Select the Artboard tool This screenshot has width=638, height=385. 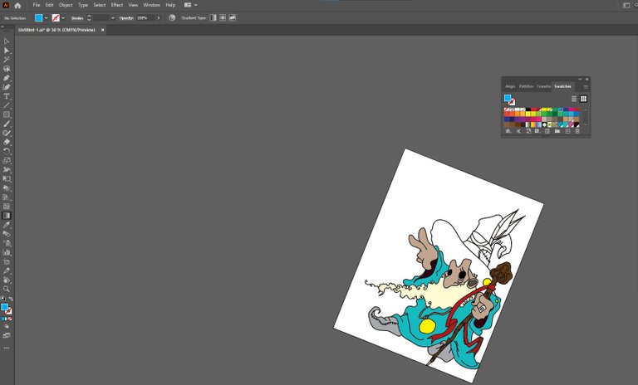(x=7, y=261)
